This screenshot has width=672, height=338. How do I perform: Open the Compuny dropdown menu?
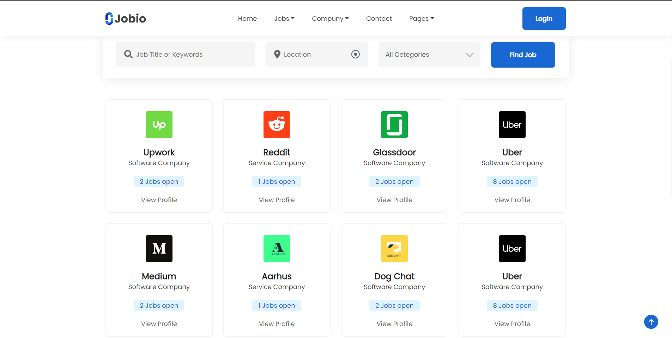point(330,19)
